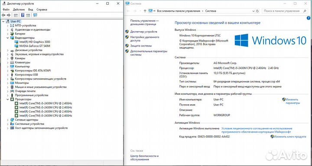Open Настройка удаленного доступа link

coord(145,39)
